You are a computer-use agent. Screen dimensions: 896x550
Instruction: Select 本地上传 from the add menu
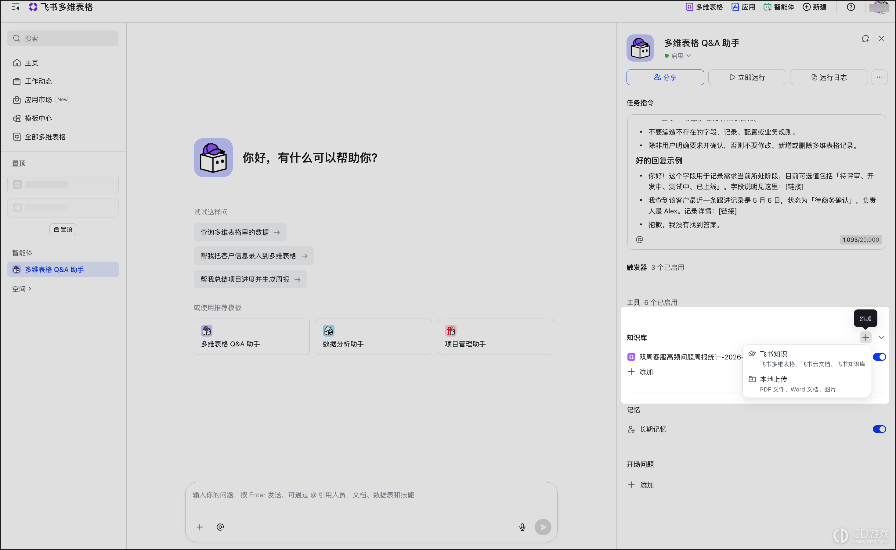[x=807, y=384]
